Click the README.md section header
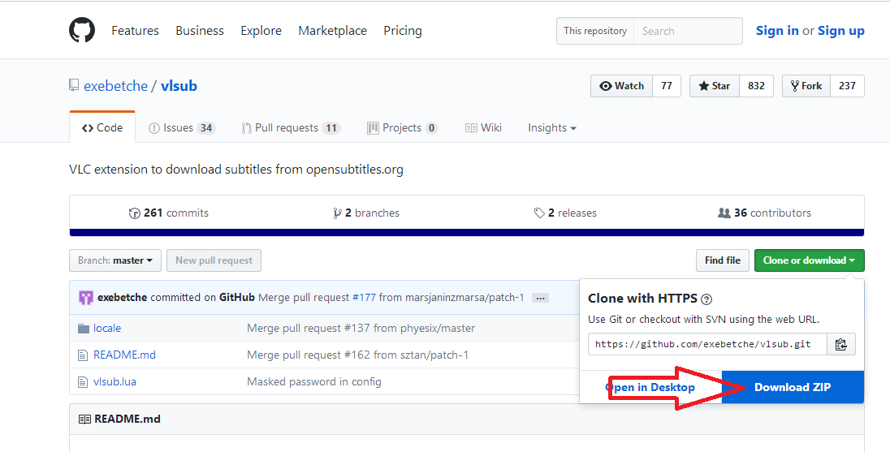890x456 pixels. pos(127,419)
